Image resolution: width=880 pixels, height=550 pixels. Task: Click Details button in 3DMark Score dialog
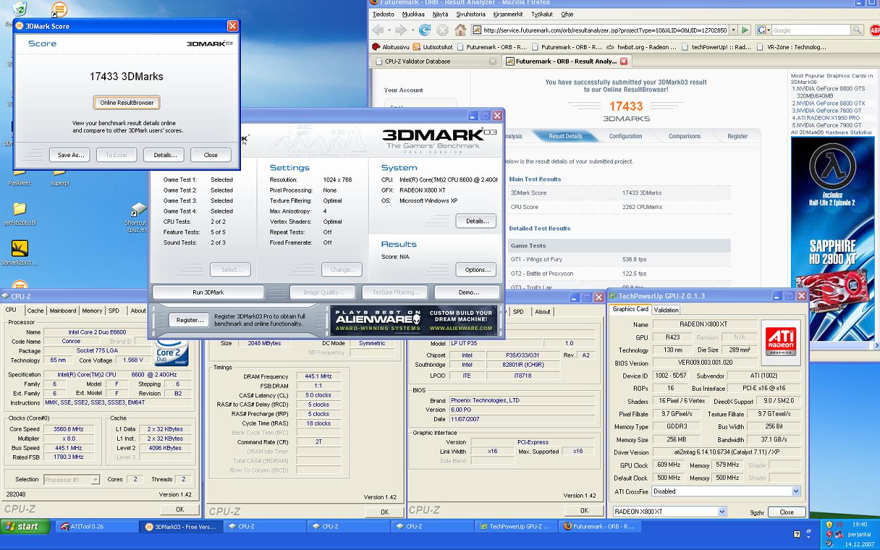coord(165,155)
